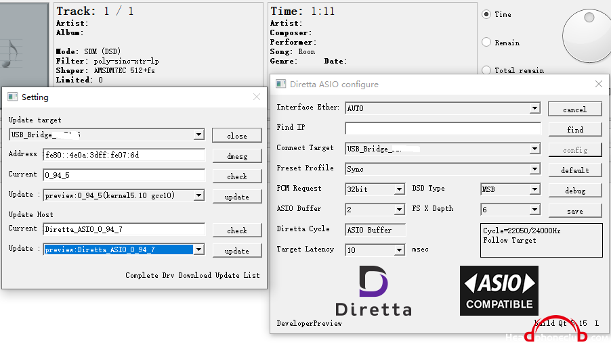611x359 pixels.
Task: Click the ASIO Compatible logo
Action: (x=499, y=291)
